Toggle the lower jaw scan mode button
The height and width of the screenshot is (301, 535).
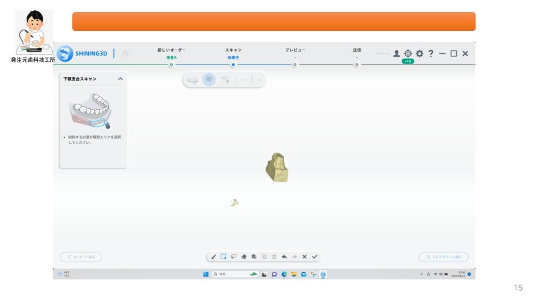click(209, 80)
